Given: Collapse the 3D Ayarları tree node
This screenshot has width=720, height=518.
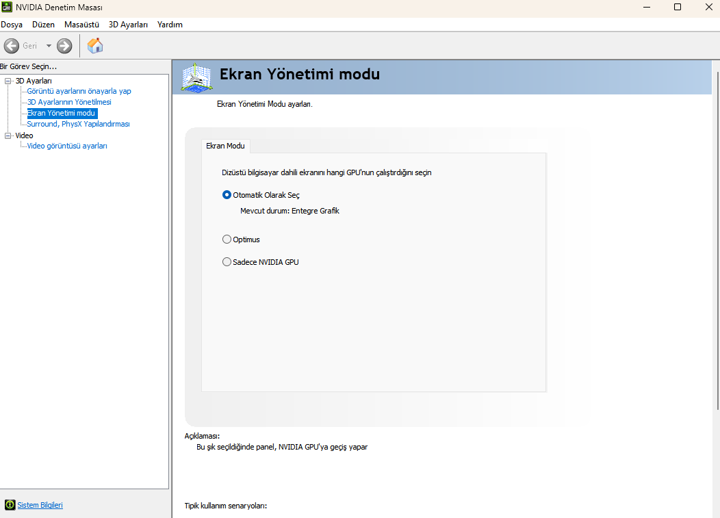Looking at the screenshot, I should [8, 81].
